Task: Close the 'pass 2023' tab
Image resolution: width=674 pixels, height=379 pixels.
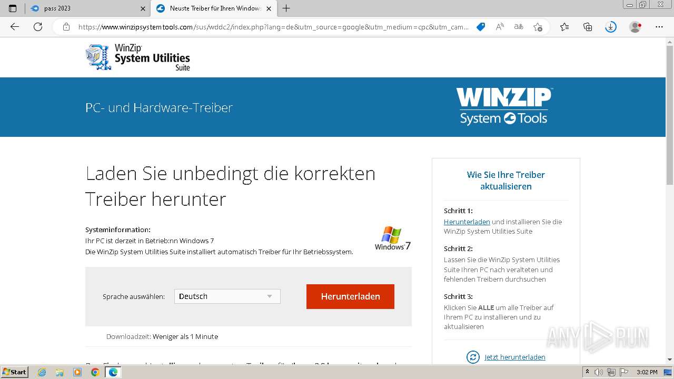Action: [143, 8]
